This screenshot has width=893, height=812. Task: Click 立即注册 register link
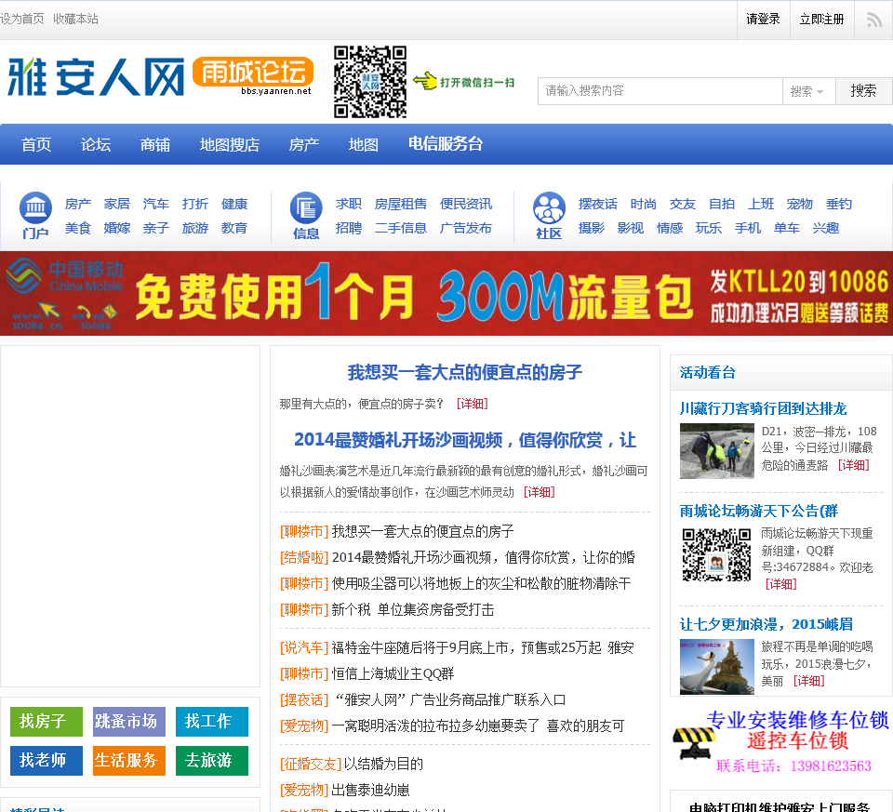(821, 20)
